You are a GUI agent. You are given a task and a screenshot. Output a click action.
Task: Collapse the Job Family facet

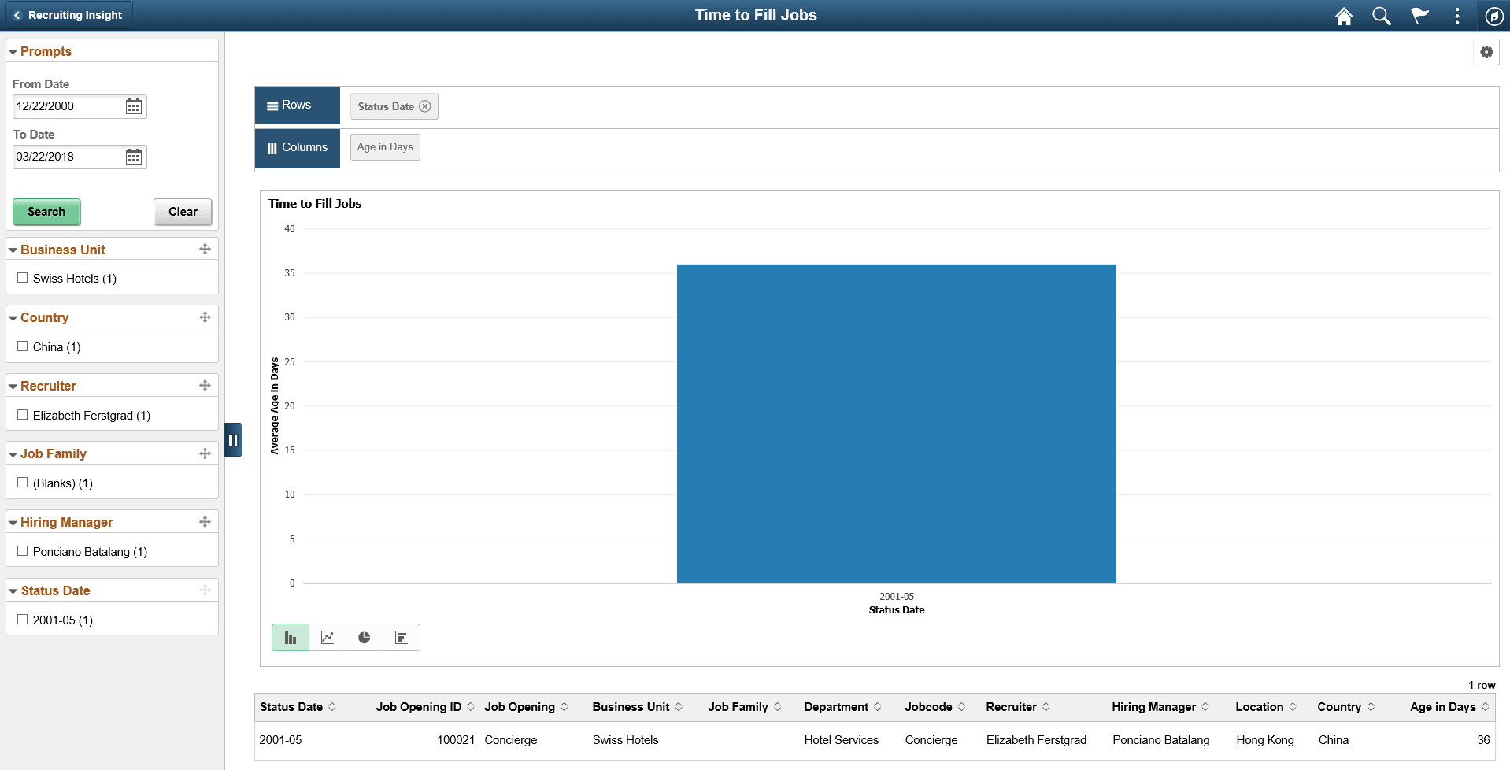(13, 453)
